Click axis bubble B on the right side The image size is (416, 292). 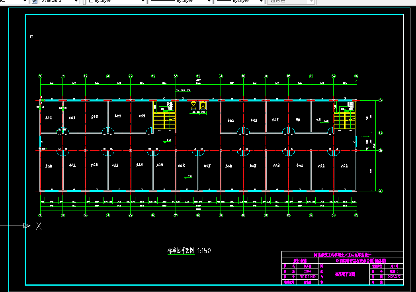pyautogui.click(x=381, y=150)
